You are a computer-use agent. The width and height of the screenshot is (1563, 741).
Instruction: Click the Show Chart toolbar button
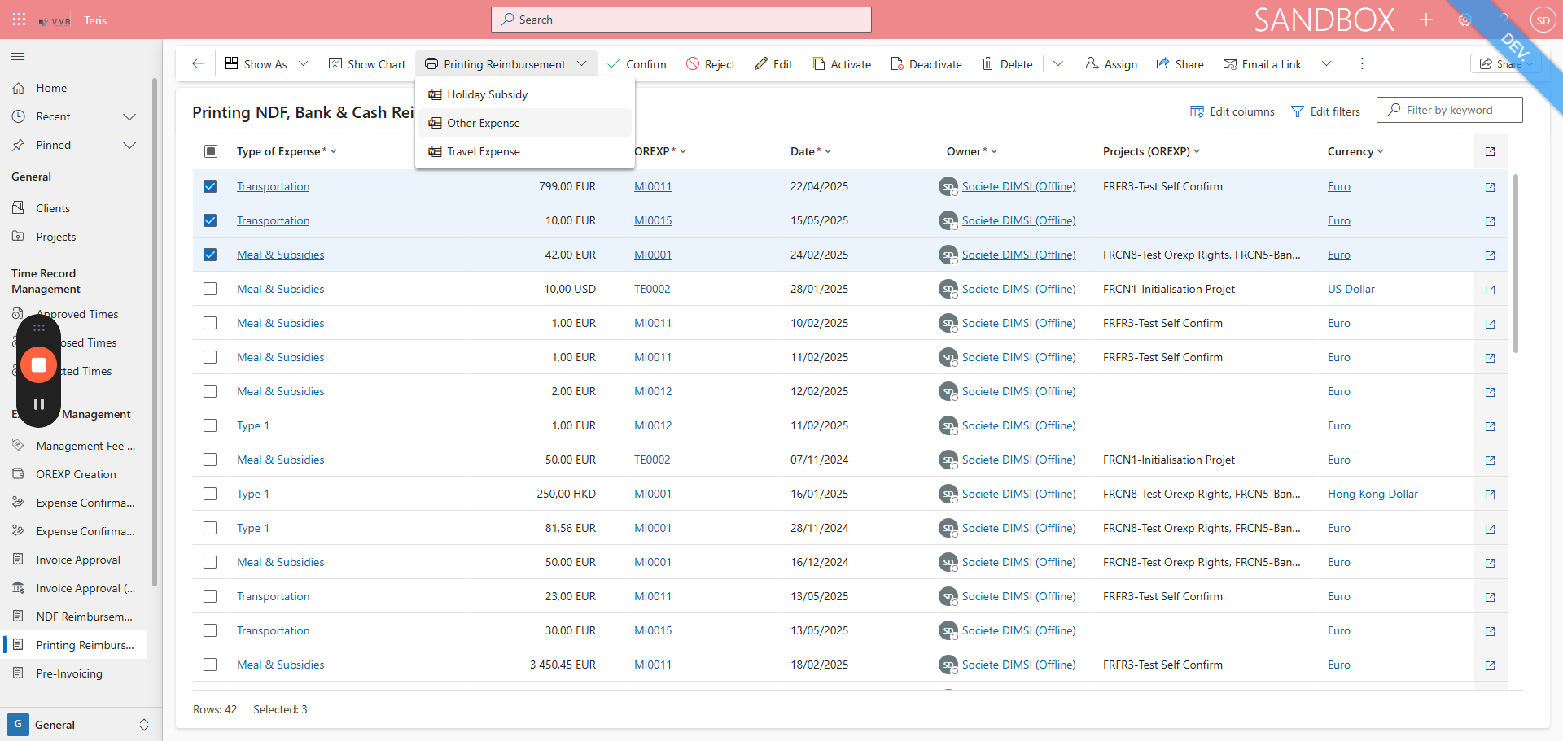[x=366, y=64]
